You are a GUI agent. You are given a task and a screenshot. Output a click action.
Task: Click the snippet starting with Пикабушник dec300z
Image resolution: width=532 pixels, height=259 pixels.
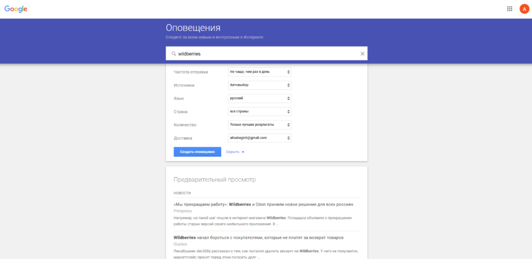(266, 254)
